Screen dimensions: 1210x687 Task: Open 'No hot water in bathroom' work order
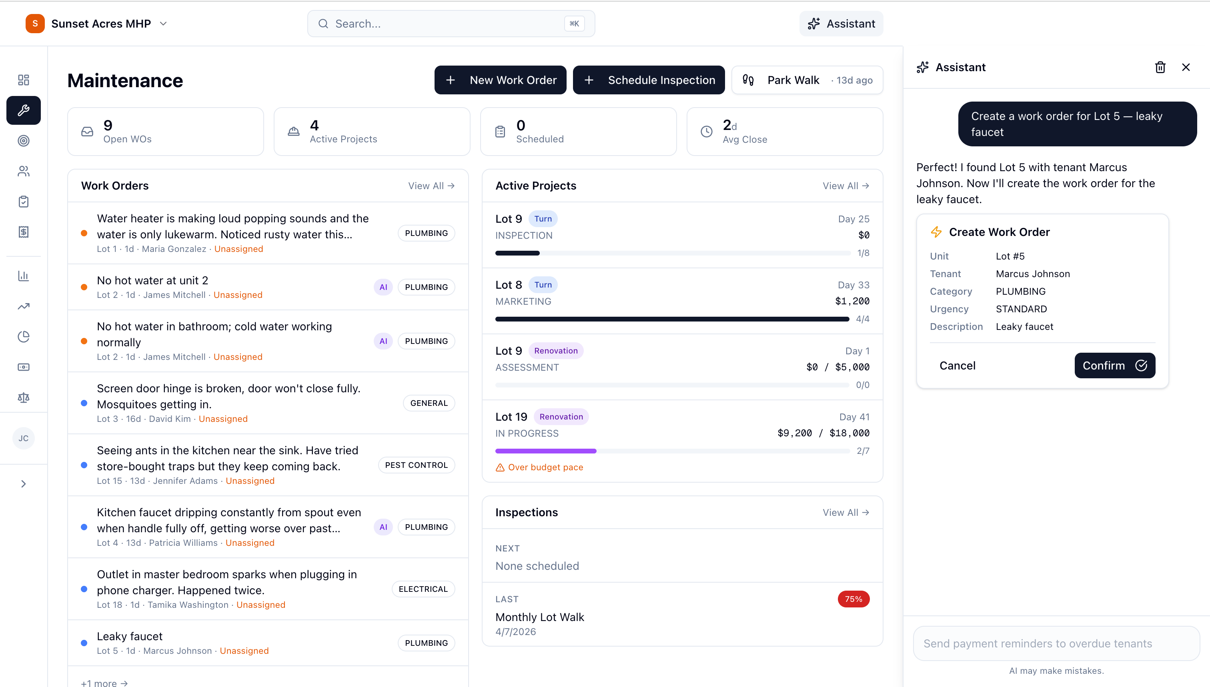[268, 341]
